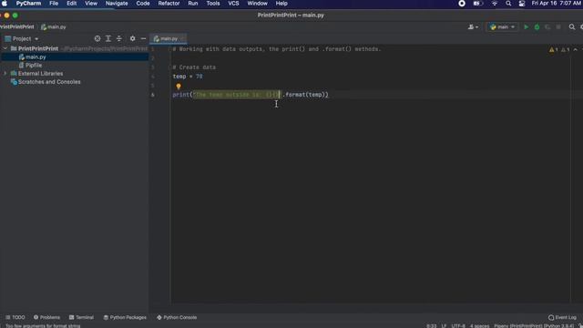Click the # Create data comment line
Image resolution: width=583 pixels, height=328 pixels.
pyautogui.click(x=194, y=67)
